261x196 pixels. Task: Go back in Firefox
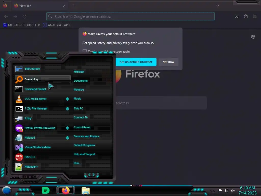coord(6,17)
